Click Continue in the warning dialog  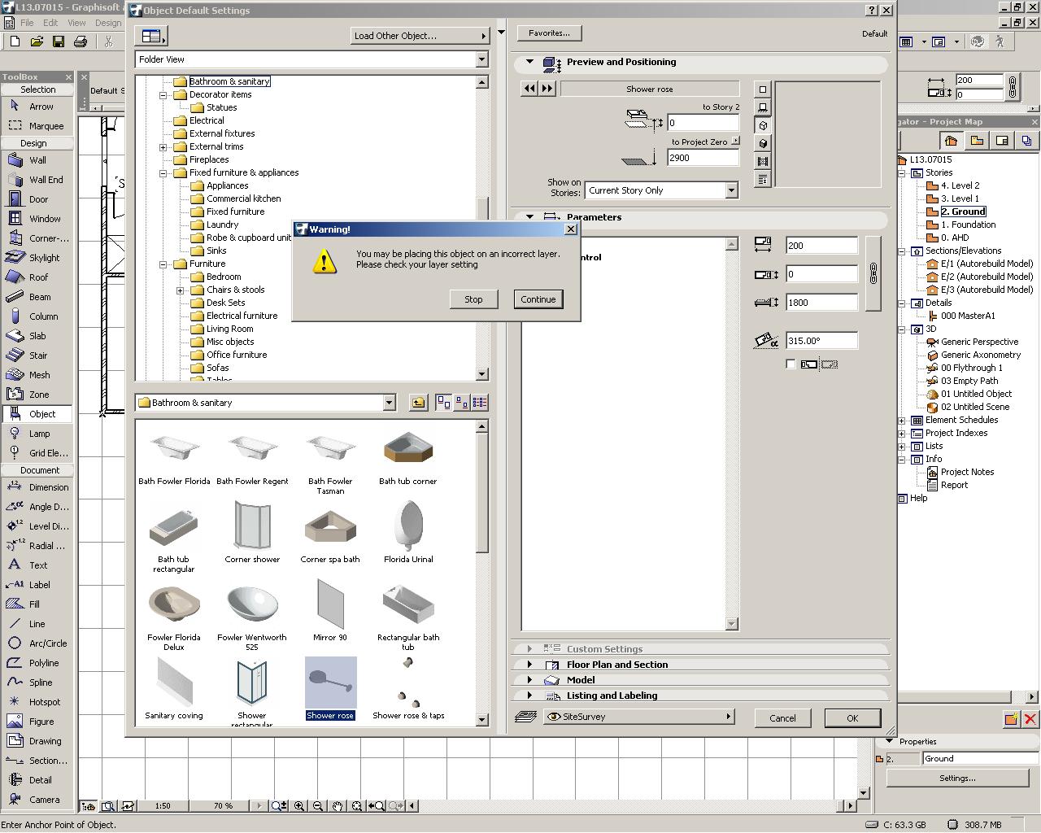pyautogui.click(x=538, y=299)
